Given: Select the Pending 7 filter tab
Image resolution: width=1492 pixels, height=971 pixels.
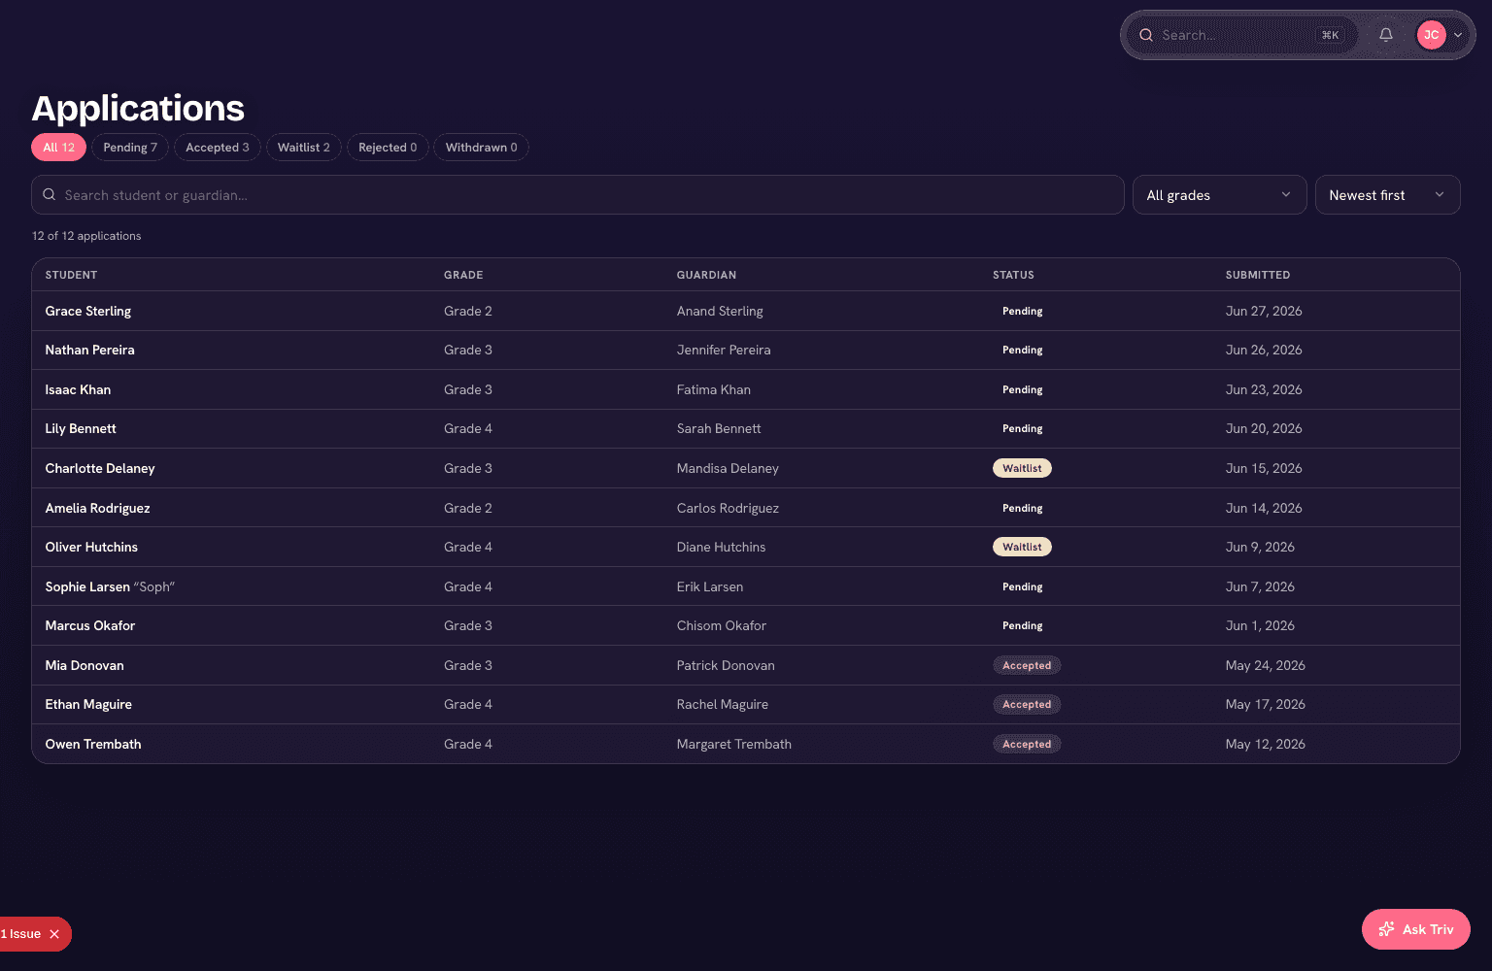Looking at the screenshot, I should click(130, 148).
